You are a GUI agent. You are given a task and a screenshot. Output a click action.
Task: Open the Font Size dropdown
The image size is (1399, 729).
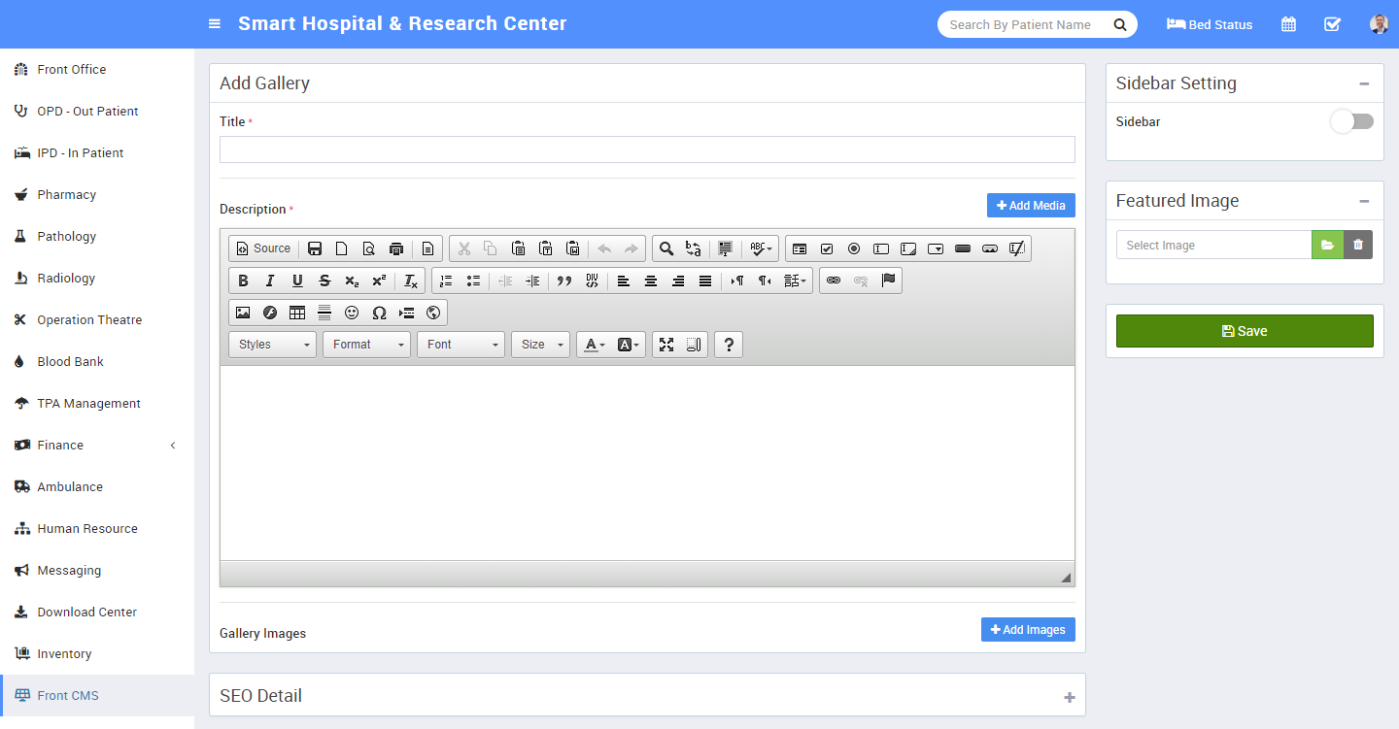[x=541, y=345]
